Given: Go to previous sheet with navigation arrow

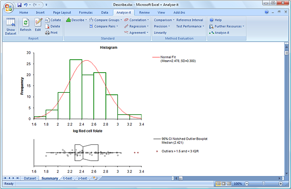Looking at the screenshot, I should click(x=9, y=178).
